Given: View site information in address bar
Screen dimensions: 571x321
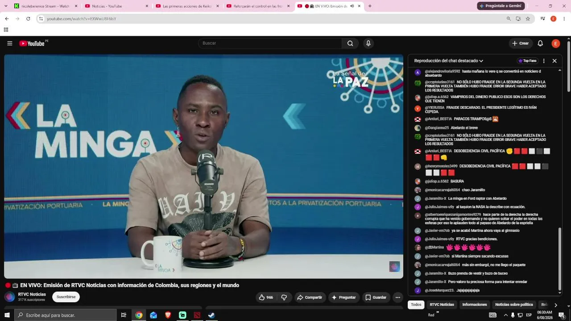Looking at the screenshot, I should [x=41, y=19].
